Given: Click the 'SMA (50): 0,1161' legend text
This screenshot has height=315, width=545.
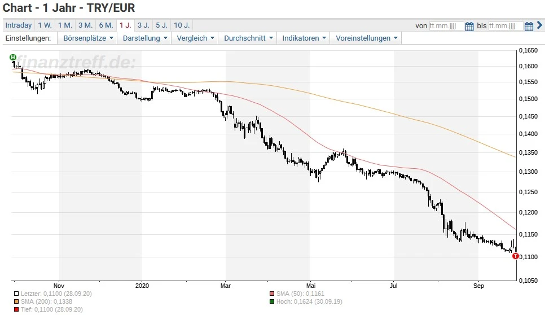Looking at the screenshot, I should coord(300,294).
